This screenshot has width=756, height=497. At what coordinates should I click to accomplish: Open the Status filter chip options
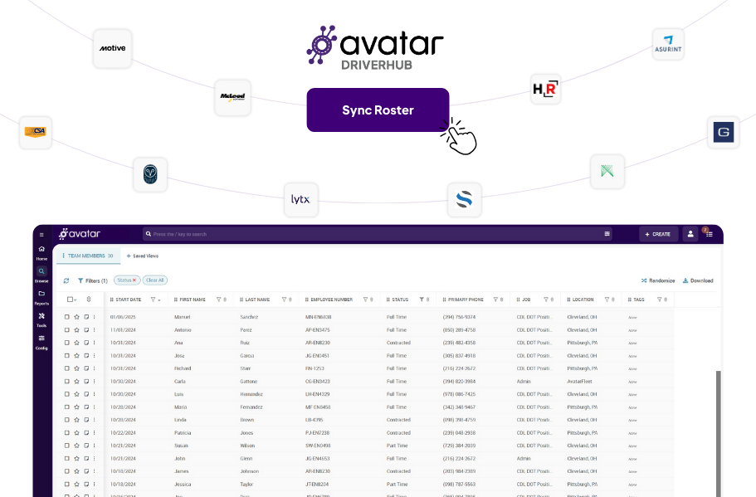click(x=126, y=280)
